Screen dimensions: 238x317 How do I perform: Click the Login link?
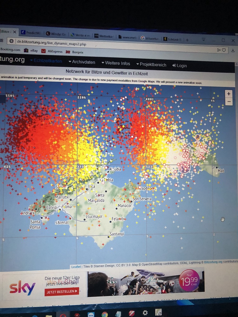point(180,66)
